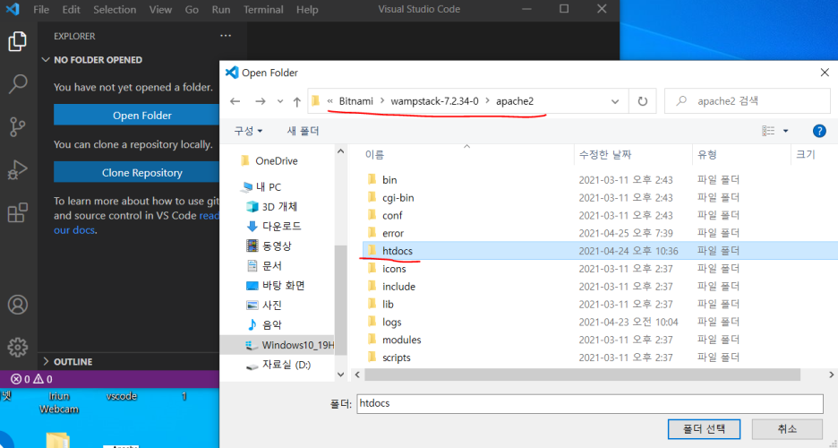Image resolution: width=838 pixels, height=448 pixels.
Task: Click the apache2 검색 search box
Action: [748, 101]
